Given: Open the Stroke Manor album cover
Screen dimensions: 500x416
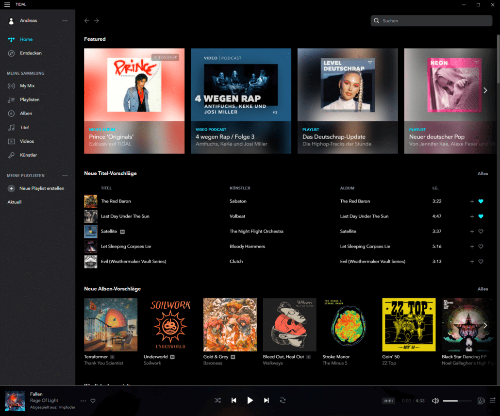Looking at the screenshot, I should click(x=349, y=325).
